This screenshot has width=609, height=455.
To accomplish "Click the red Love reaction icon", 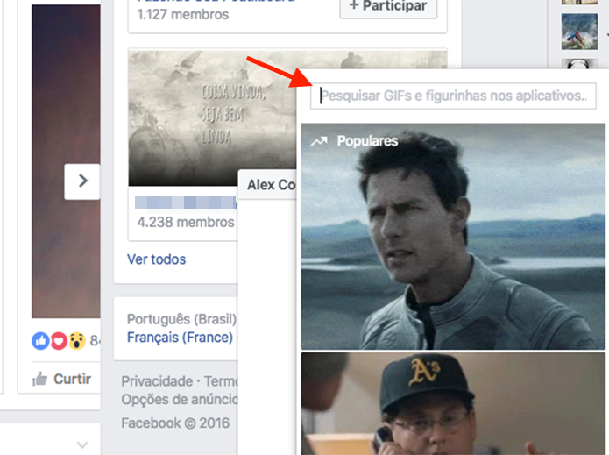I will 59,341.
